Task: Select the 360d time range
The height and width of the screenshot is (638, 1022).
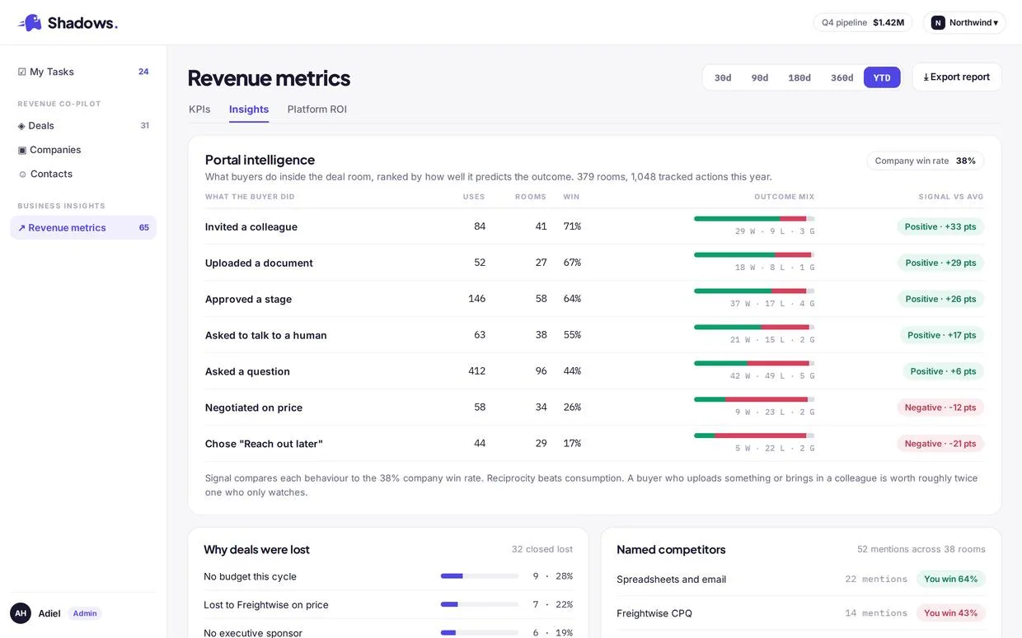Action: coord(842,77)
